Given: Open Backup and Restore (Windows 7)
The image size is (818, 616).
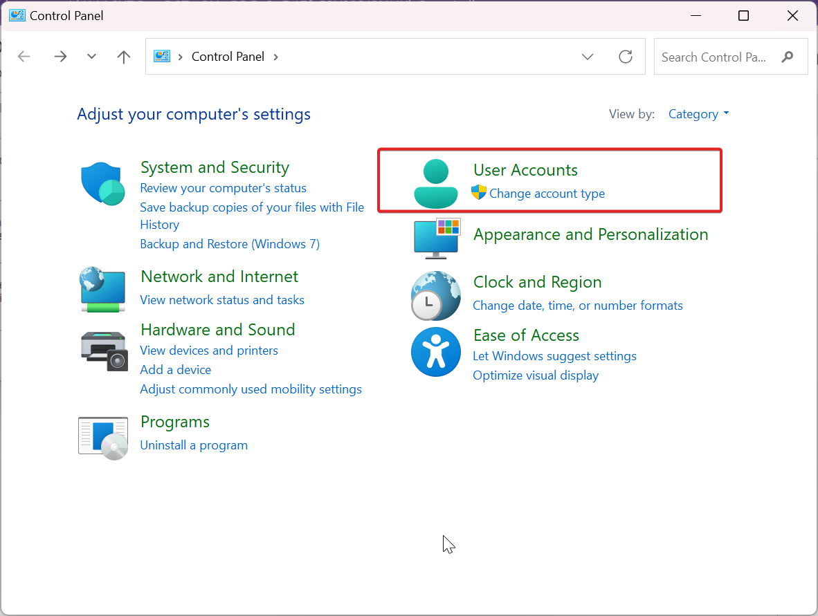Looking at the screenshot, I should click(230, 244).
